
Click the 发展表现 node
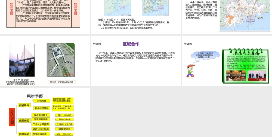25,120
